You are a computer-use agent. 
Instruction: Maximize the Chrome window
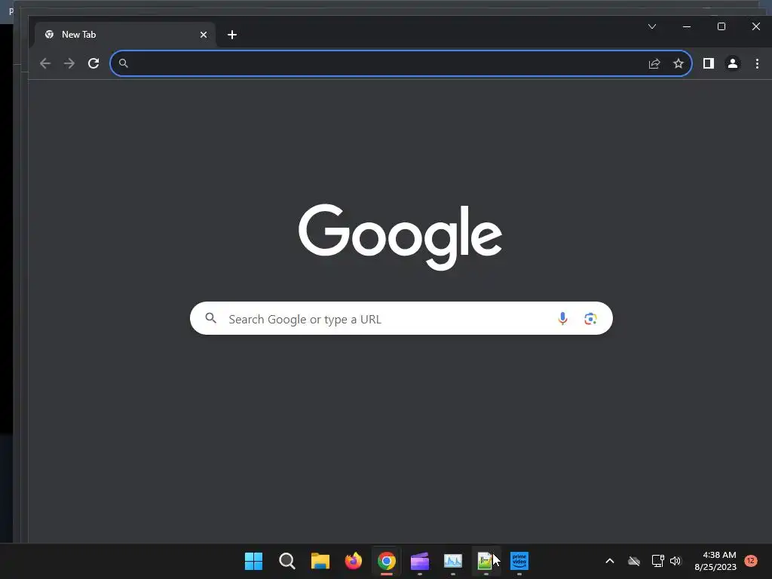coord(721,26)
